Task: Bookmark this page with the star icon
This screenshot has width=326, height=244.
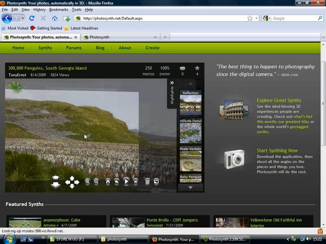Action: click(x=250, y=18)
